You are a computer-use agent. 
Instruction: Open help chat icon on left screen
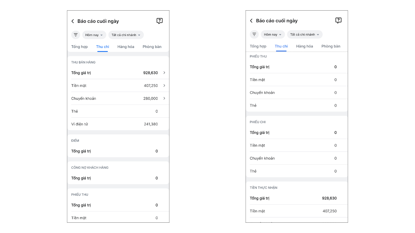pos(160,21)
